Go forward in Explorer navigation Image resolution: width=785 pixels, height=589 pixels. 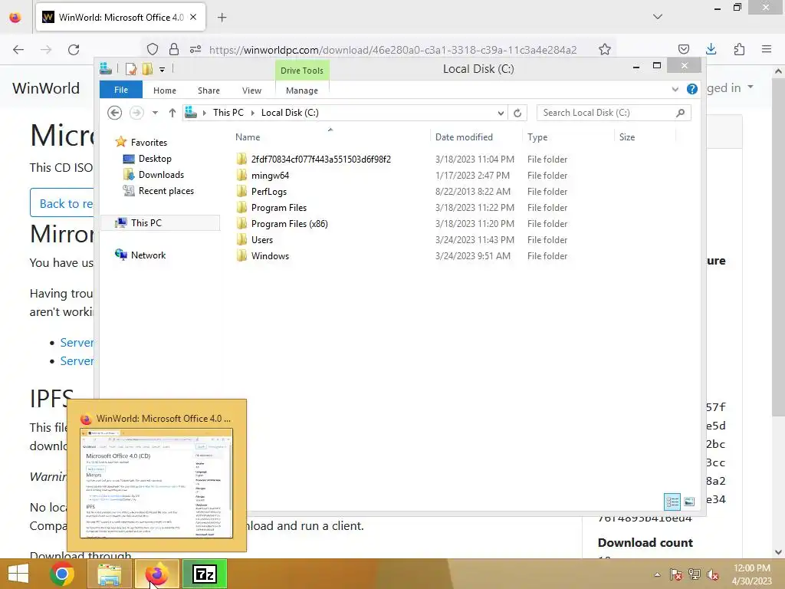pyautogui.click(x=136, y=113)
